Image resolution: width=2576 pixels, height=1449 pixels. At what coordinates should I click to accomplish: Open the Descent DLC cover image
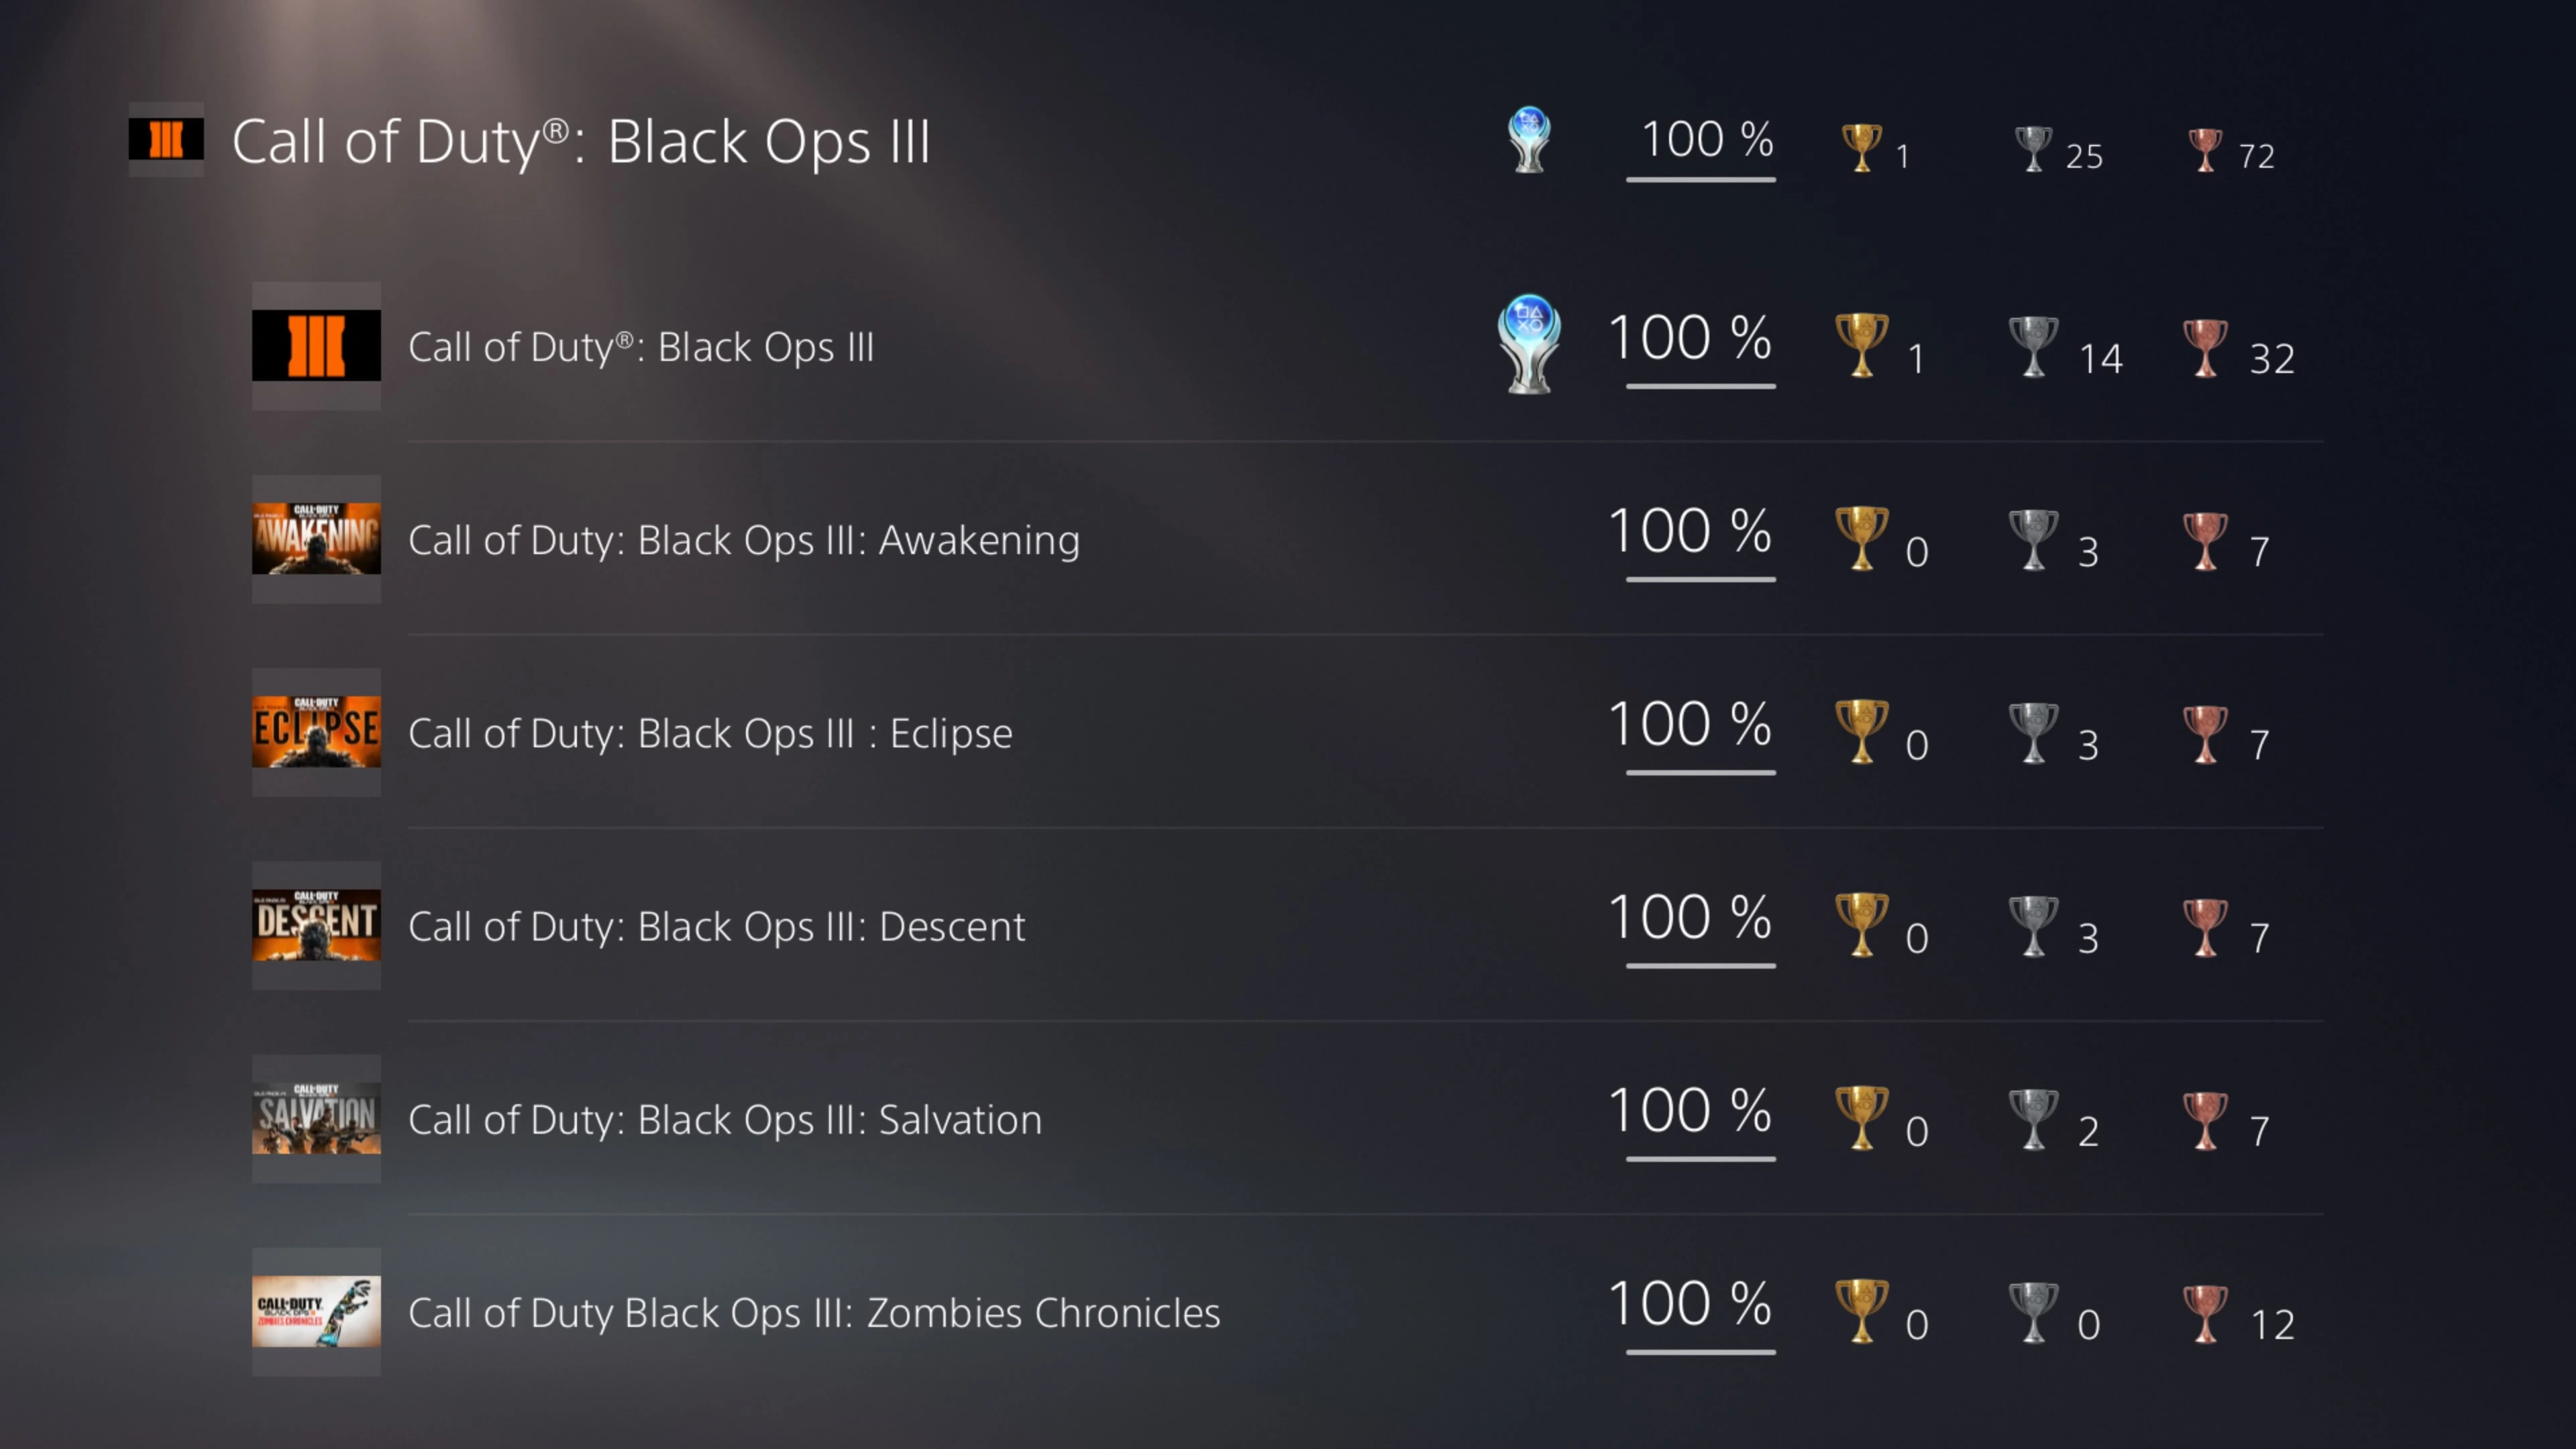point(316,925)
